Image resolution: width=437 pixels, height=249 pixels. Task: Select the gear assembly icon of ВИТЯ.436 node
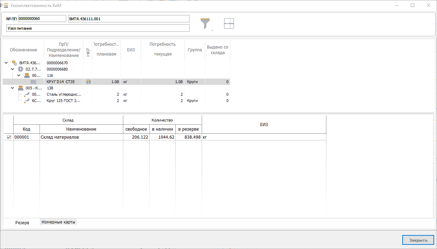pos(14,63)
